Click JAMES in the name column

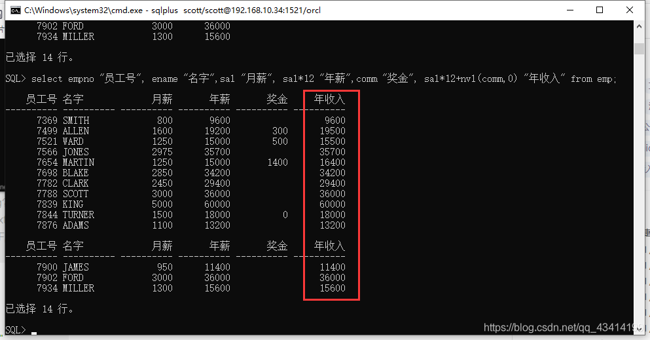76,267
